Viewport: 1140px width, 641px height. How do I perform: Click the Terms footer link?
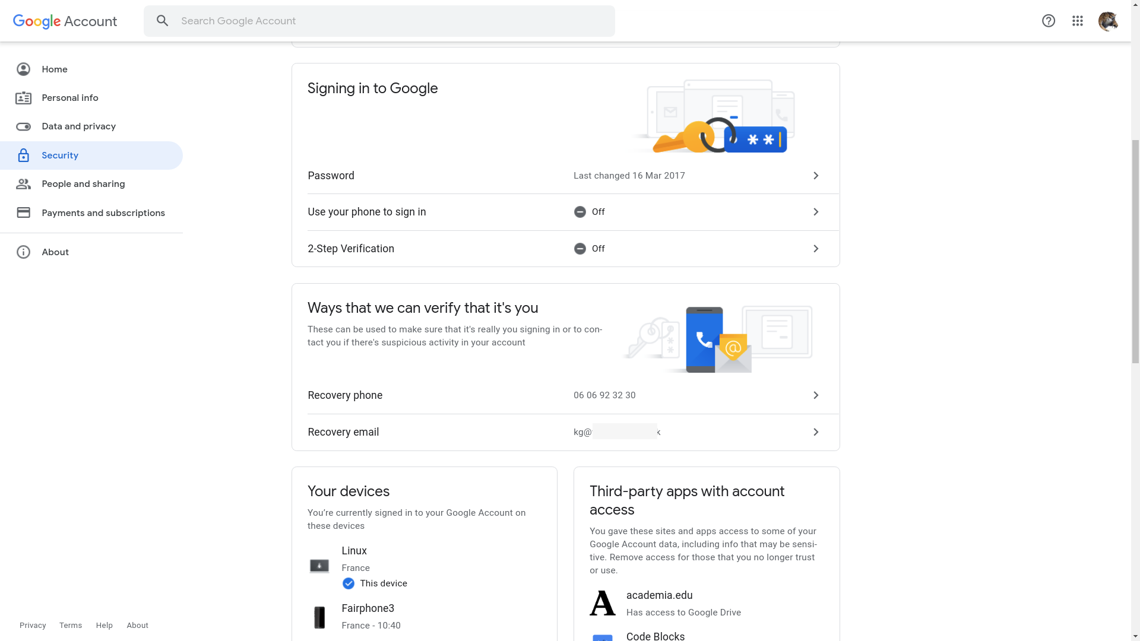pos(71,626)
